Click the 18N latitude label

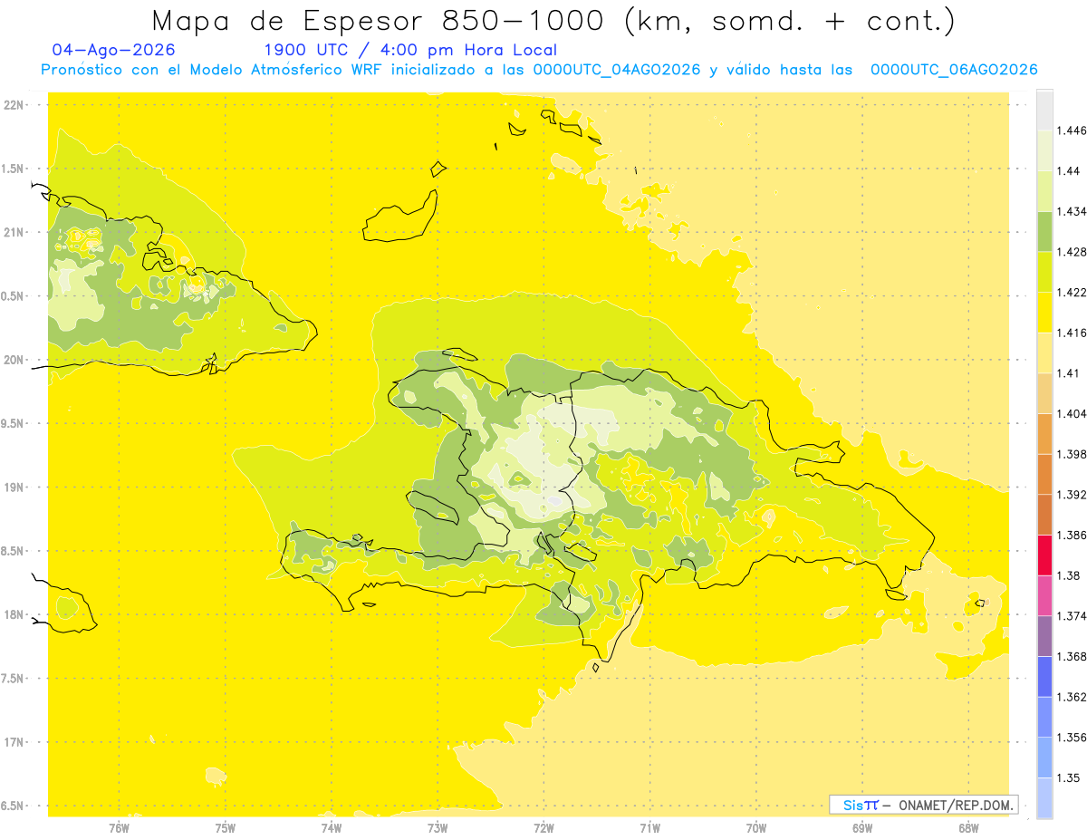pos(14,614)
